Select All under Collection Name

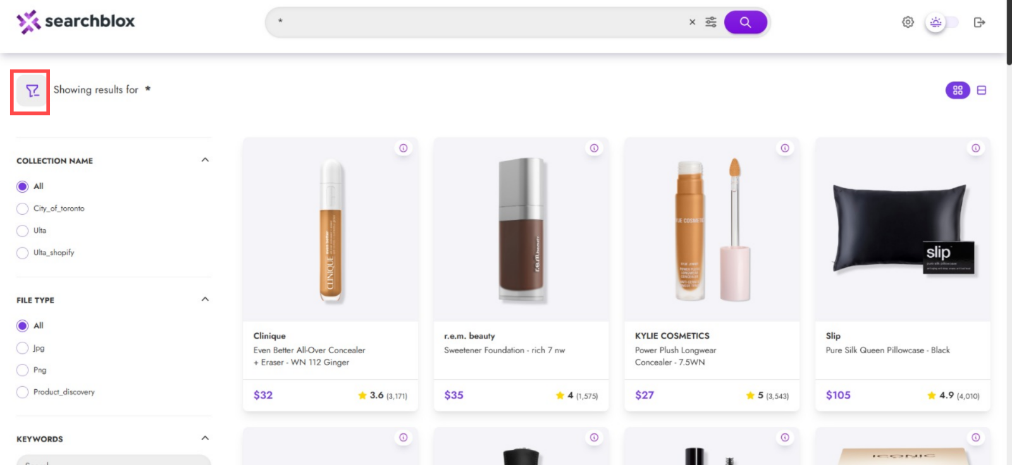pyautogui.click(x=23, y=186)
